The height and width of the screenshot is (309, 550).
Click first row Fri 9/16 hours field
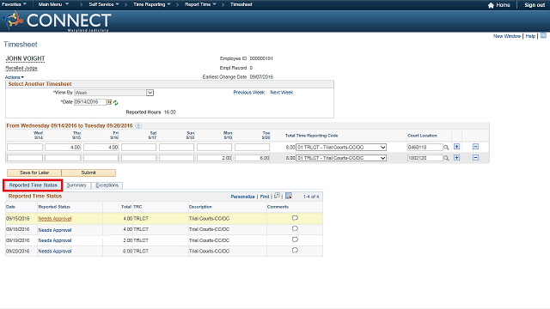[101, 148]
